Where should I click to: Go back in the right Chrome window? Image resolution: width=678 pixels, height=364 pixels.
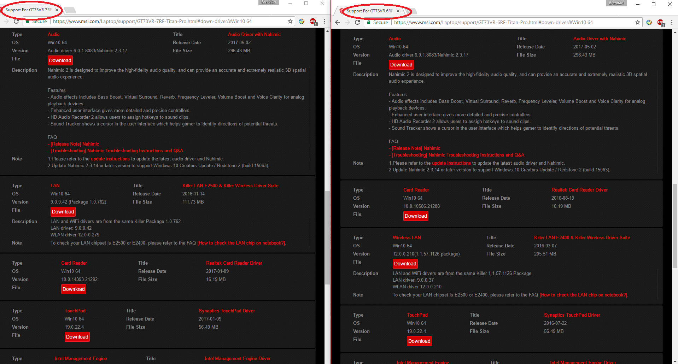338,22
